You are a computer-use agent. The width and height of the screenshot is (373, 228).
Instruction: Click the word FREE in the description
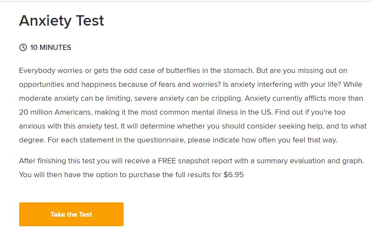pos(167,161)
